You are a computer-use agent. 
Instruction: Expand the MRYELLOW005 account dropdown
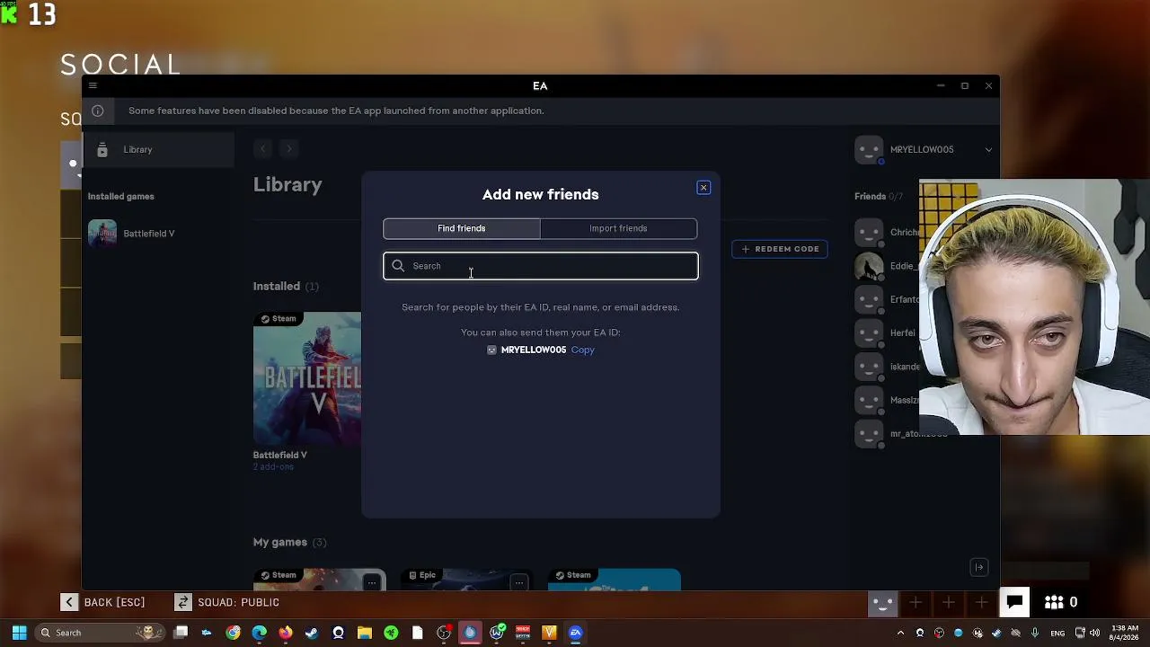988,149
